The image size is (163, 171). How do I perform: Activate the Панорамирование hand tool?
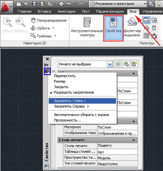click(x=48, y=20)
